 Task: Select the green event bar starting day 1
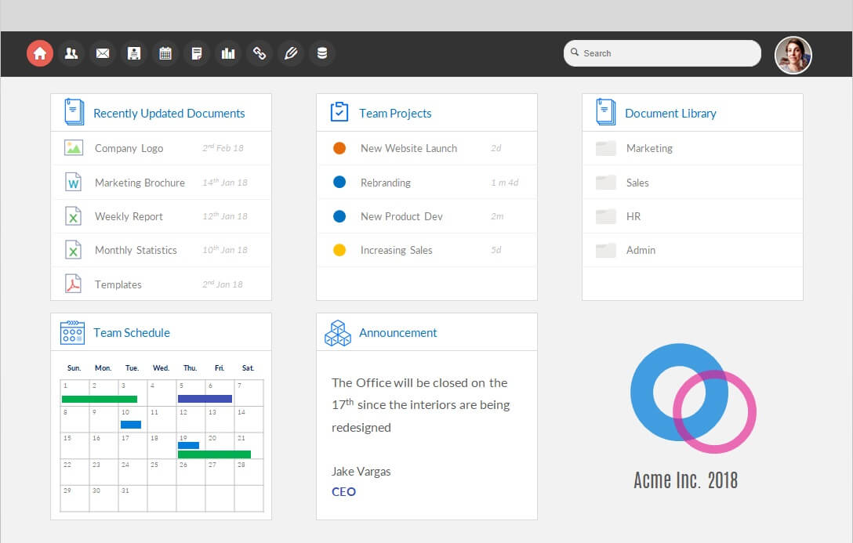click(x=100, y=399)
